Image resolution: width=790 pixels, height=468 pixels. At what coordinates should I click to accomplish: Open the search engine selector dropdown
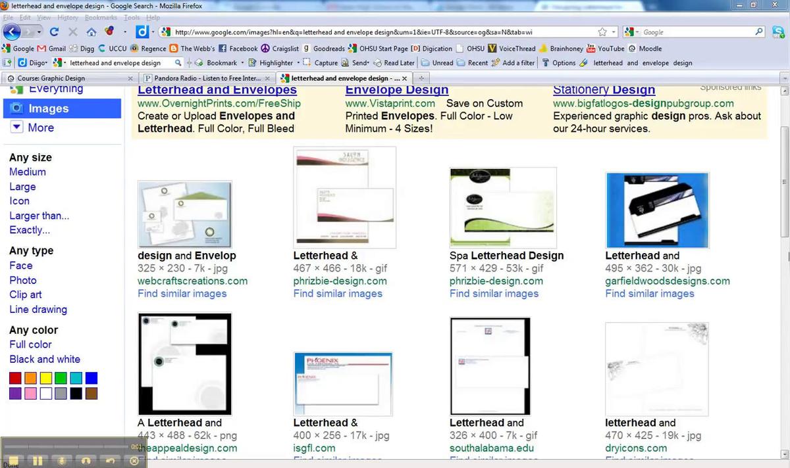(637, 32)
